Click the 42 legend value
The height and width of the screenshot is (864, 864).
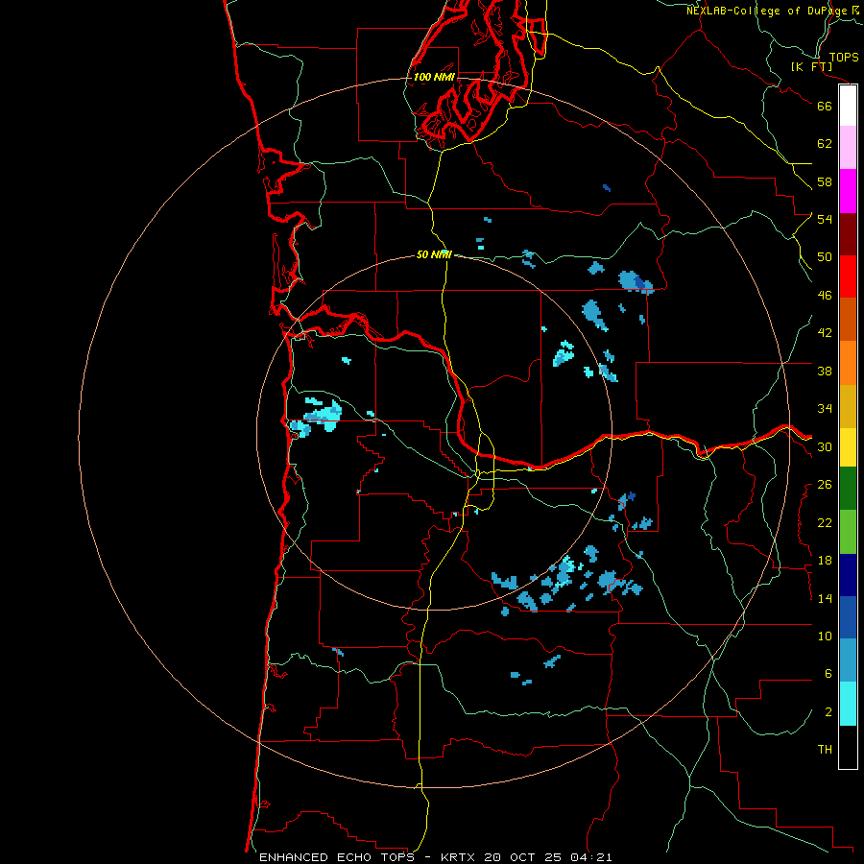[825, 333]
